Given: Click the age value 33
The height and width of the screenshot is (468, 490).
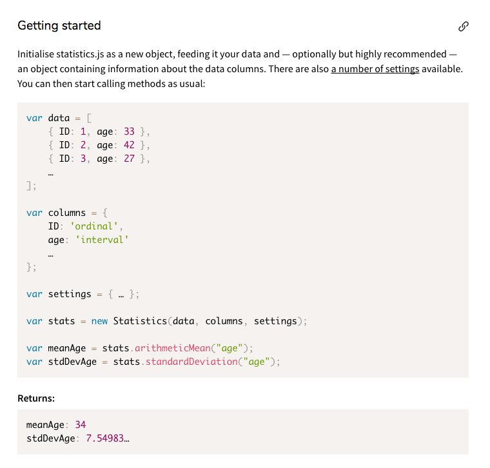Looking at the screenshot, I should (x=129, y=132).
